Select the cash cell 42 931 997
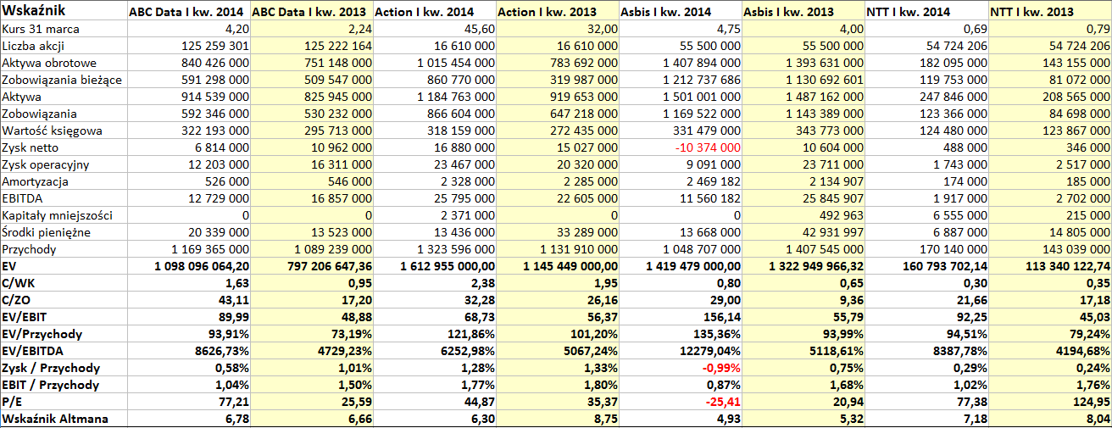This screenshot has width=1112, height=428. point(803,232)
